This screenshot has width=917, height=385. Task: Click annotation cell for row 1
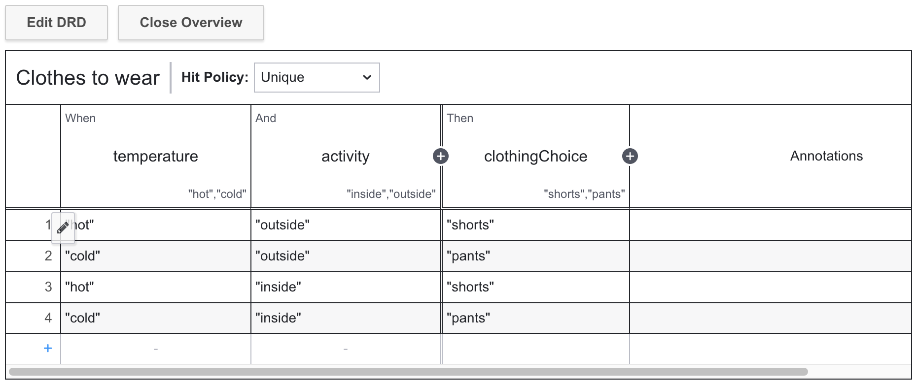coord(770,225)
